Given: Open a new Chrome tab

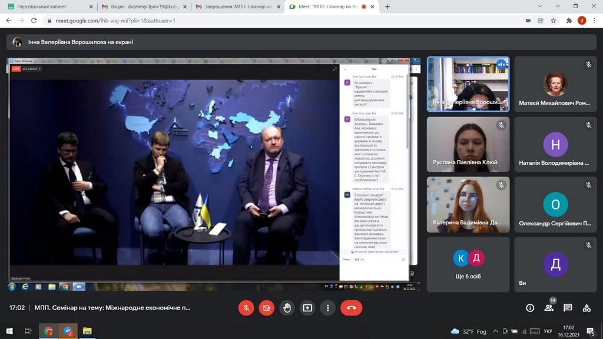Looking at the screenshot, I should click(387, 6).
